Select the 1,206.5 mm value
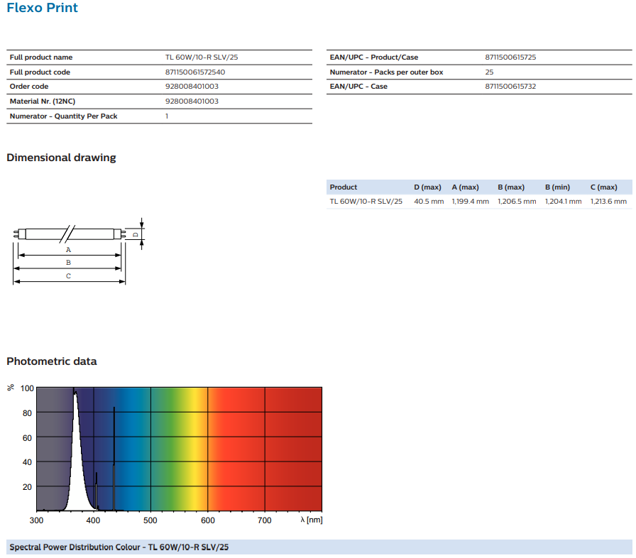Image resolution: width=636 pixels, height=558 pixels. pos(517,202)
